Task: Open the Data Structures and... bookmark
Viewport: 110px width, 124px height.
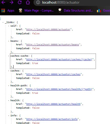Action: [x=78, y=11]
